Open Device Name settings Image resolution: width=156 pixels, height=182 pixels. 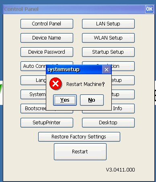point(47,38)
